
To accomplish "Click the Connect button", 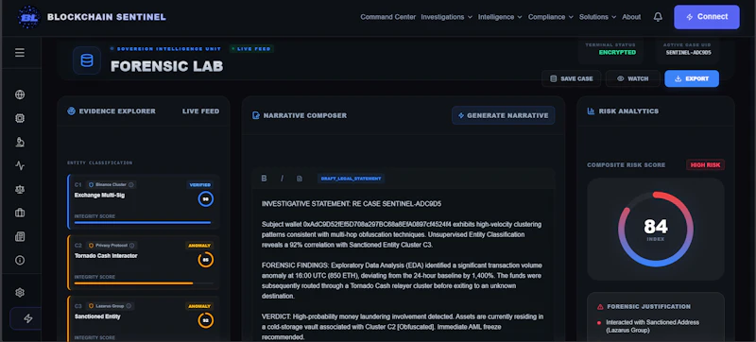I will click(x=706, y=17).
